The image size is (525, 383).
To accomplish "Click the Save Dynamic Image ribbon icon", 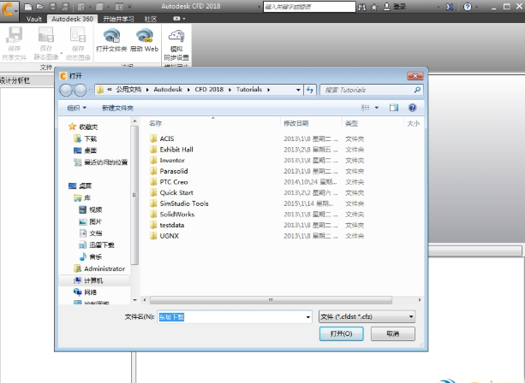I will (78, 35).
